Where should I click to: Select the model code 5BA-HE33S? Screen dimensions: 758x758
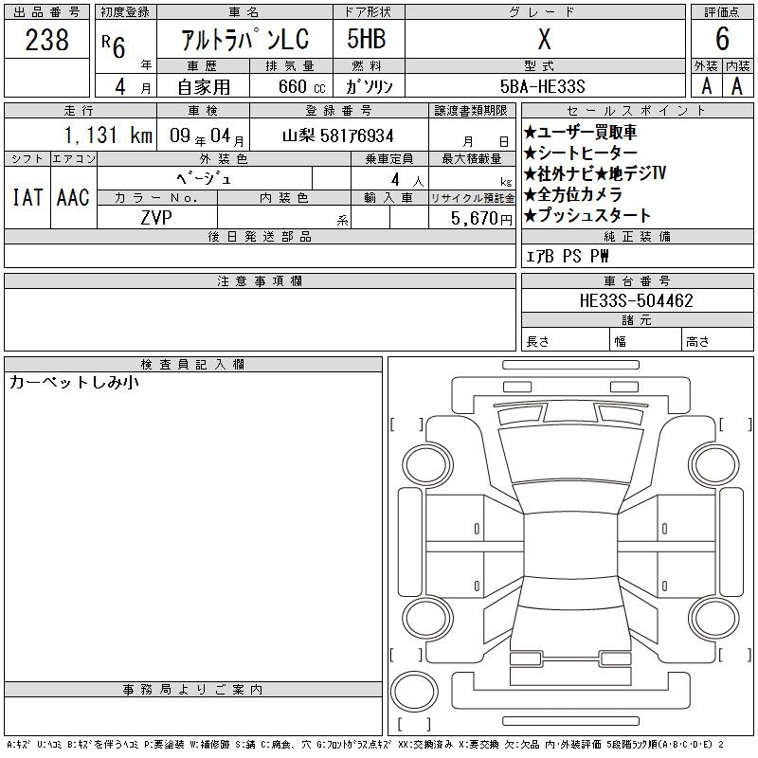pos(547,85)
